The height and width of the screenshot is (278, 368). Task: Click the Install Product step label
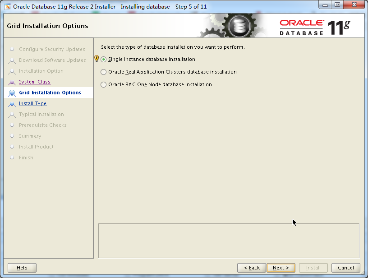point(36,147)
